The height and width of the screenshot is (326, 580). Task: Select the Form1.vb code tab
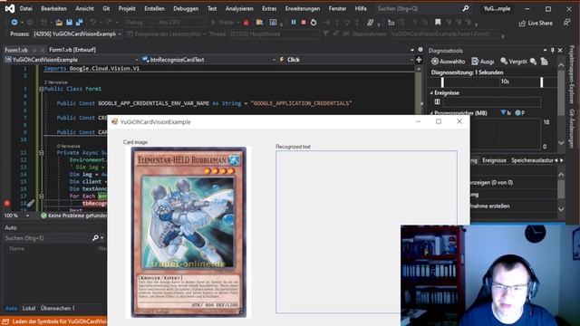[x=16, y=50]
